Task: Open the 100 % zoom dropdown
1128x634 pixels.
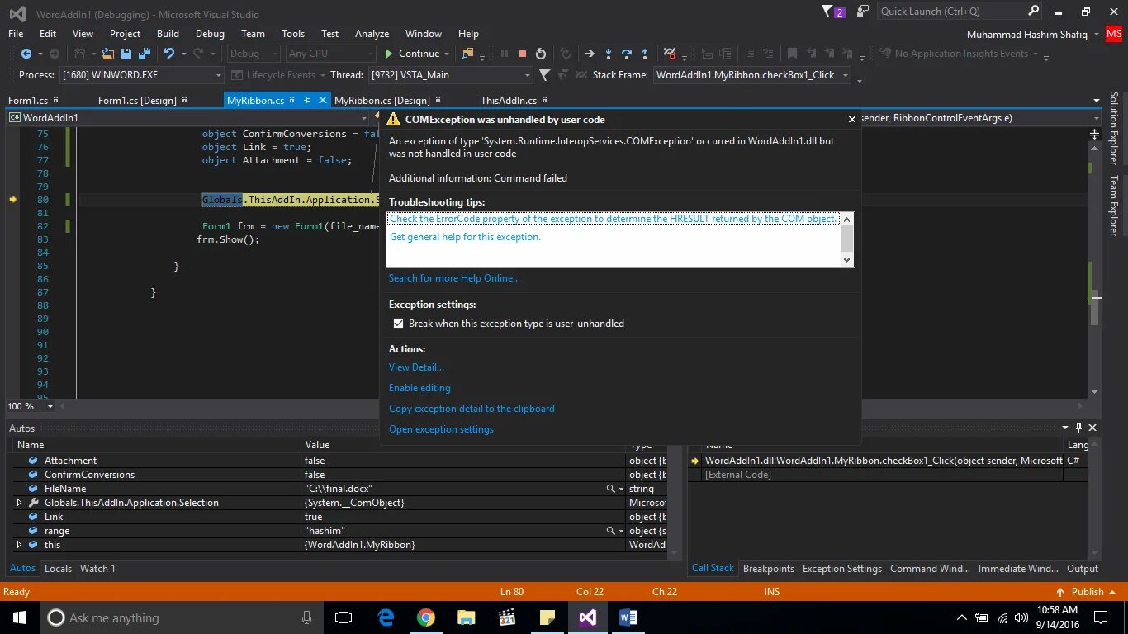Action: [50, 406]
